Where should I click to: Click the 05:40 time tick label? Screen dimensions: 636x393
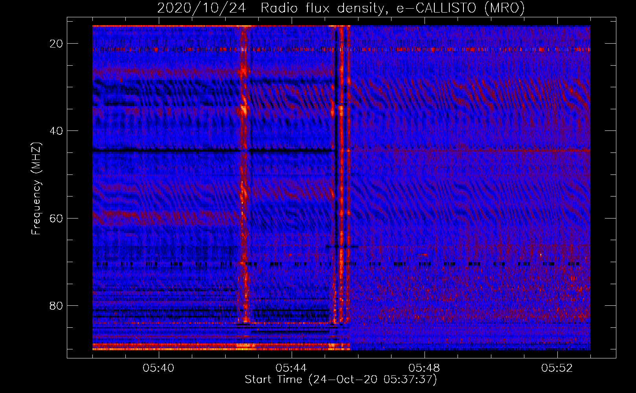click(x=159, y=368)
